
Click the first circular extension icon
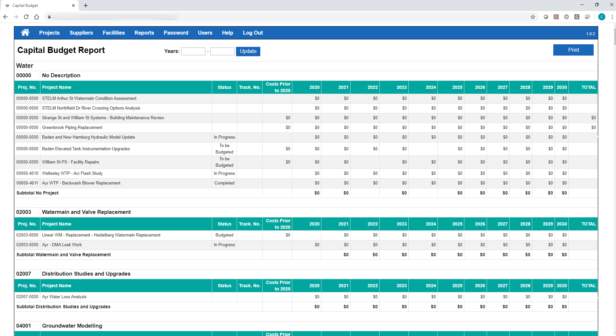coord(546,17)
